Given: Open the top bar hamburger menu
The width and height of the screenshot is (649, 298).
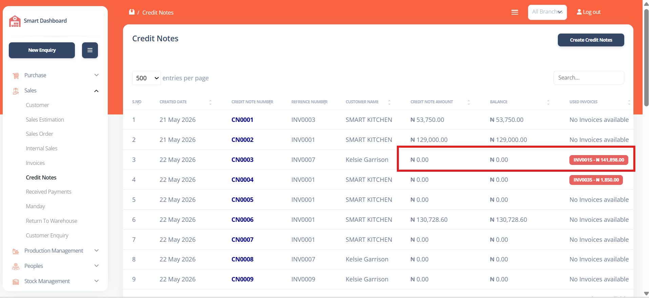Looking at the screenshot, I should pos(515,12).
